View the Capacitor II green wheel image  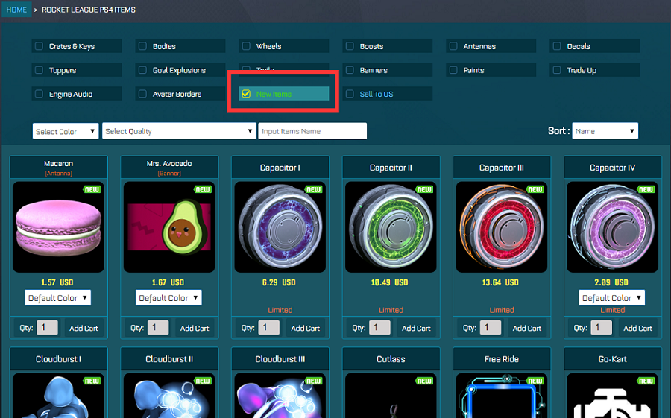tap(391, 227)
